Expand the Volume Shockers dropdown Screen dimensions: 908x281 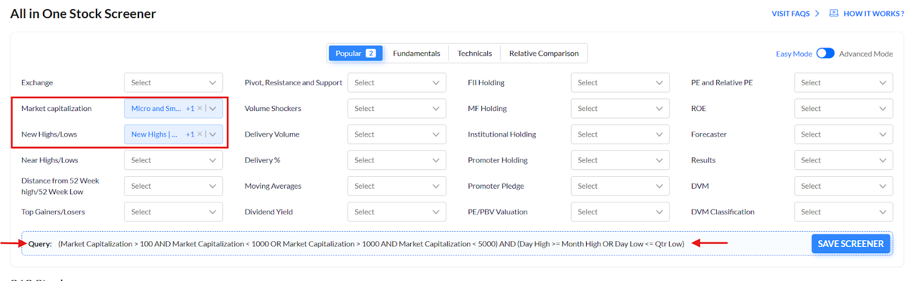[397, 109]
